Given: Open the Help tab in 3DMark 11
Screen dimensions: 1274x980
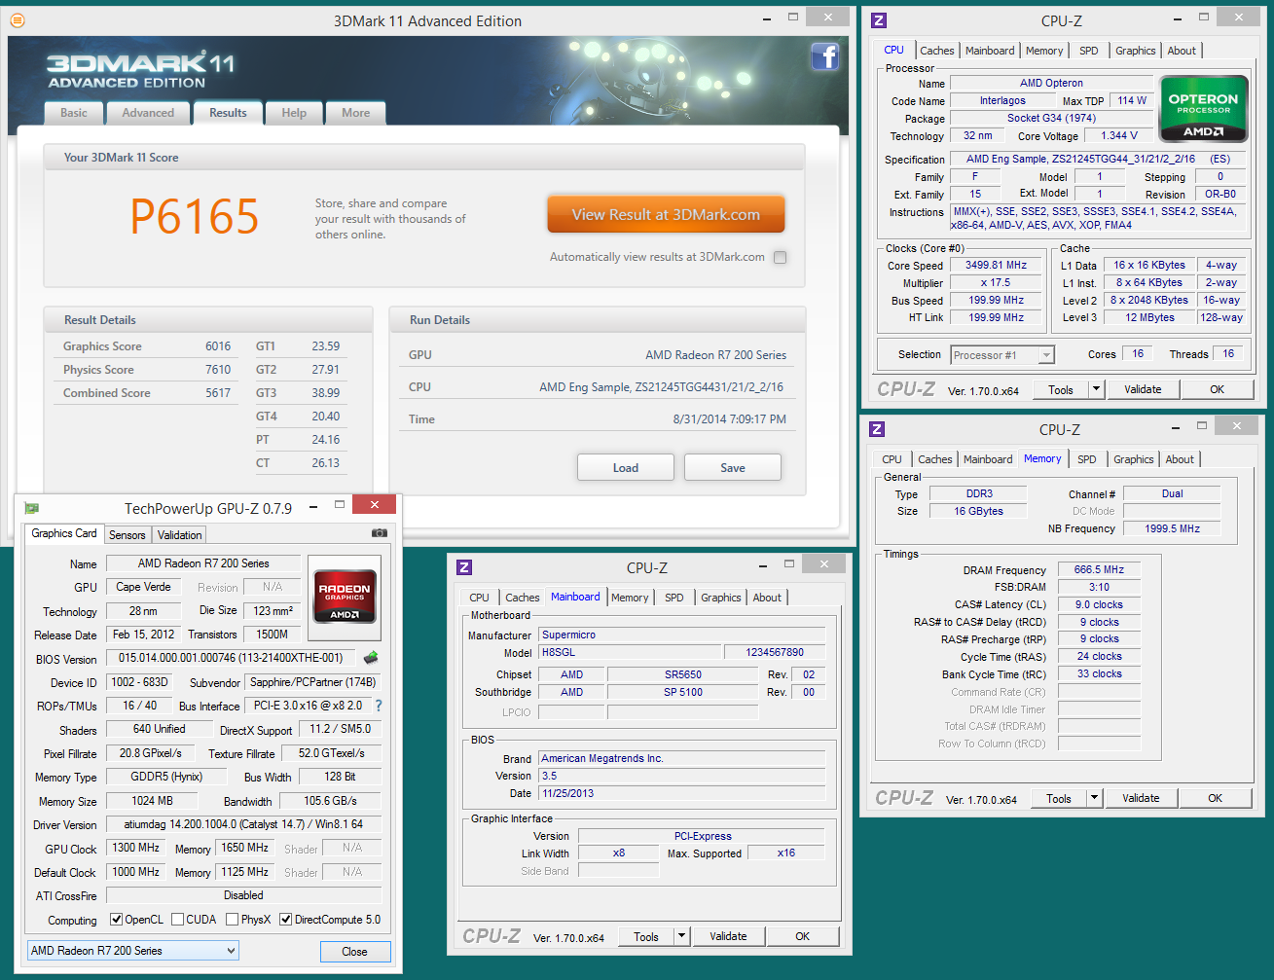Looking at the screenshot, I should 294,113.
